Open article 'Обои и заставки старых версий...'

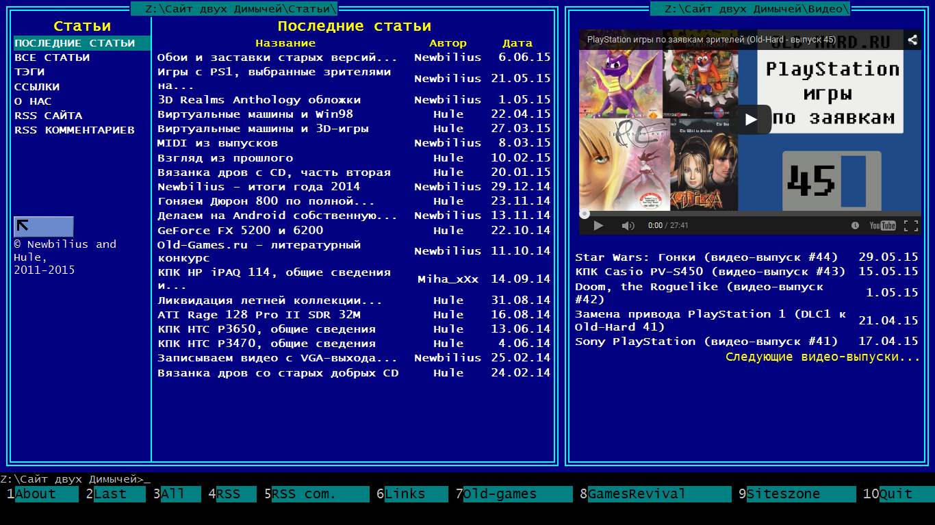277,57
